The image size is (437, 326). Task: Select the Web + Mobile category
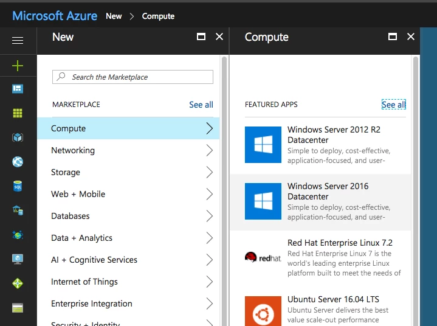(x=128, y=194)
